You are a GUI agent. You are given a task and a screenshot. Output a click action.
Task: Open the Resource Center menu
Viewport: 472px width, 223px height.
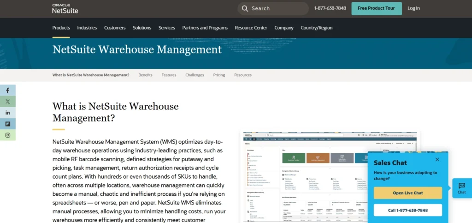(x=251, y=28)
